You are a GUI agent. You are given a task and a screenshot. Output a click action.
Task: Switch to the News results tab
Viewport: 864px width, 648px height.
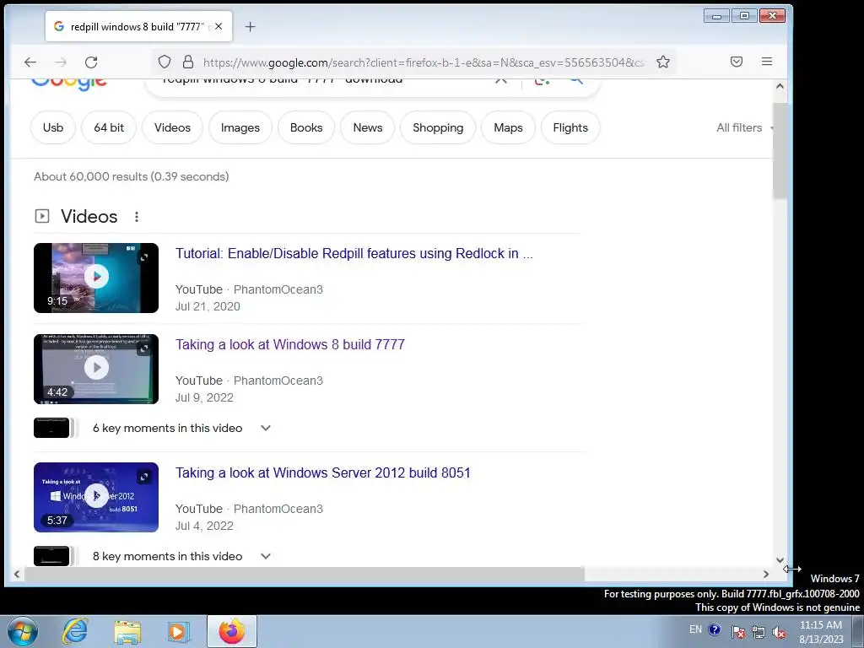click(x=368, y=127)
